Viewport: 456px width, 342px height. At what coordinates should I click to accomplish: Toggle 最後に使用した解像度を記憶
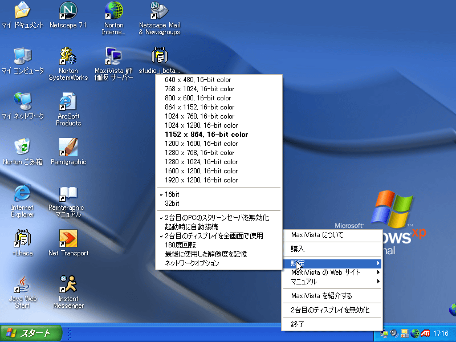[x=219, y=254]
